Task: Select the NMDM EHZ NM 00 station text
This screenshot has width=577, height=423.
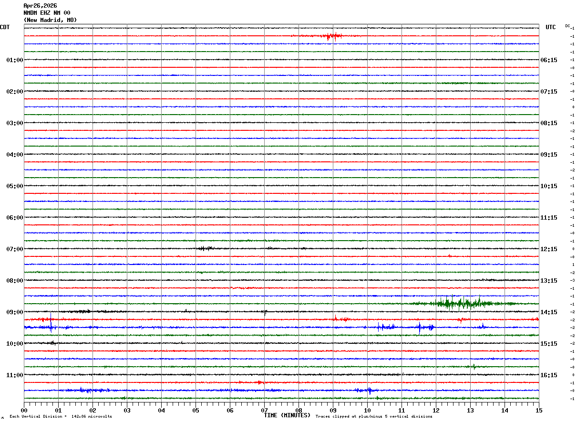Action: pyautogui.click(x=47, y=13)
